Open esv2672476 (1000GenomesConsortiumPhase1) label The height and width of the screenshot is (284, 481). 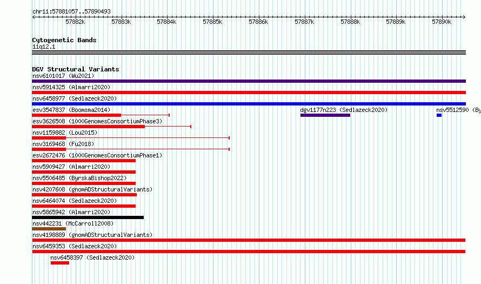(97, 155)
